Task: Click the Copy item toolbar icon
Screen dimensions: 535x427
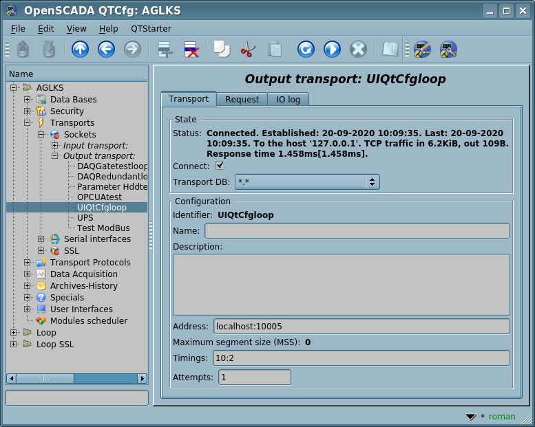Action: [x=222, y=50]
